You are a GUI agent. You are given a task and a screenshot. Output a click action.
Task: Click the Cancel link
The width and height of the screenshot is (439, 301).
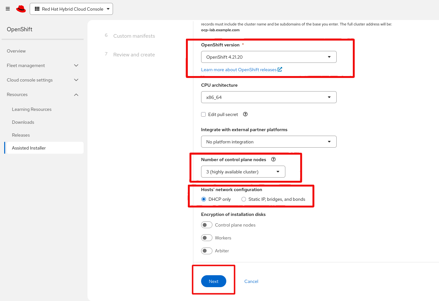pos(251,281)
